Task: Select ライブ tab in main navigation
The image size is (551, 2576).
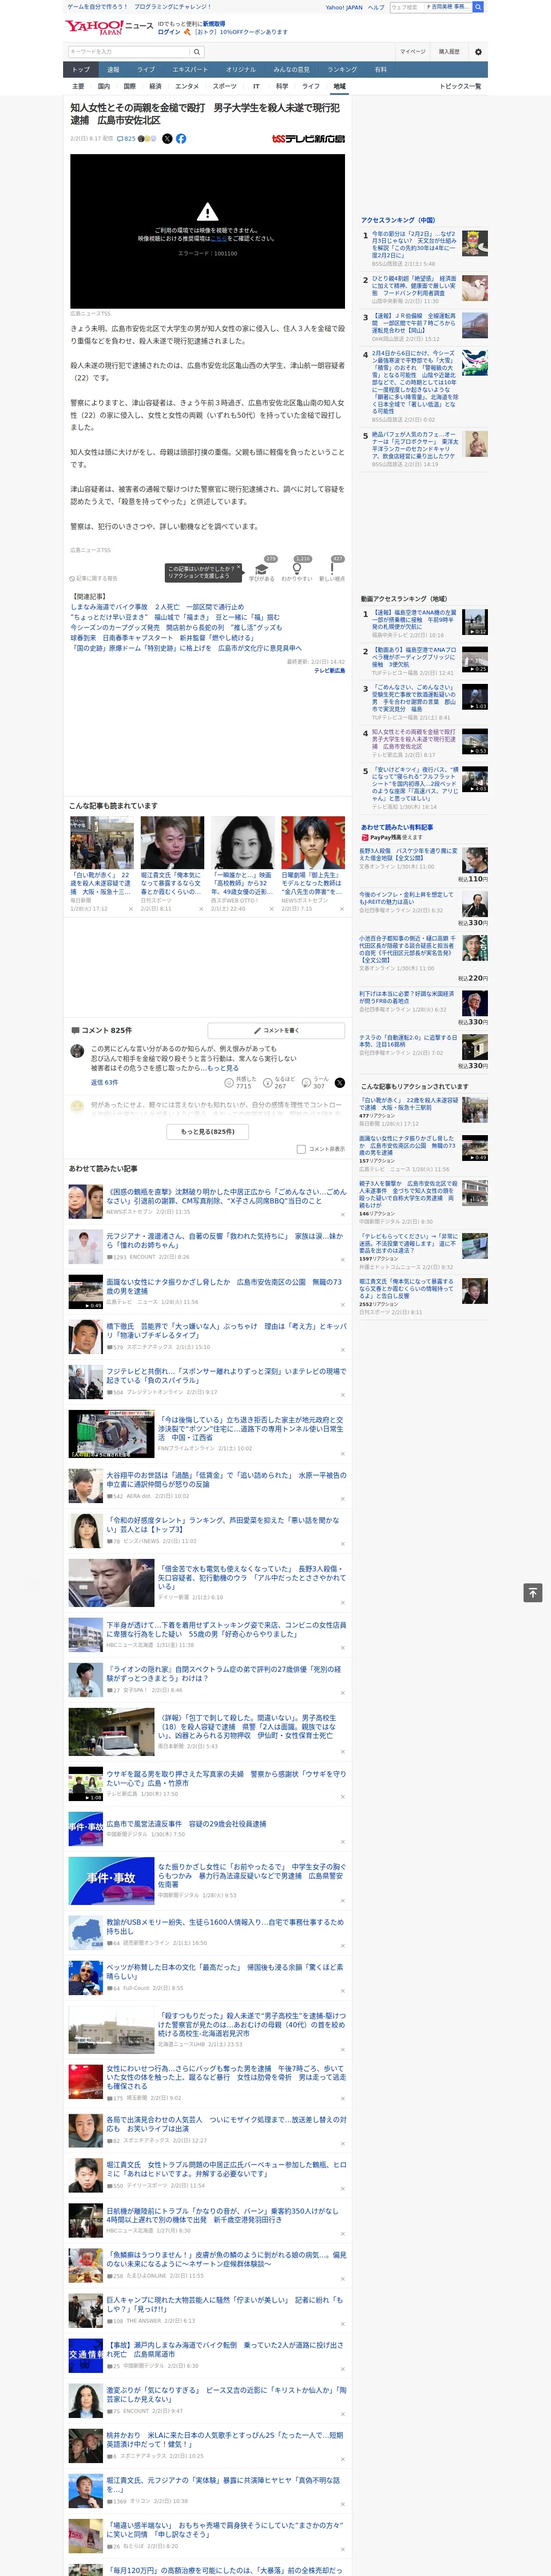Action: pos(146,69)
